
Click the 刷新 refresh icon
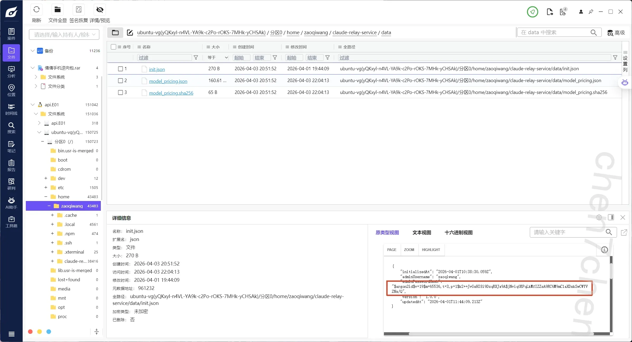36,10
